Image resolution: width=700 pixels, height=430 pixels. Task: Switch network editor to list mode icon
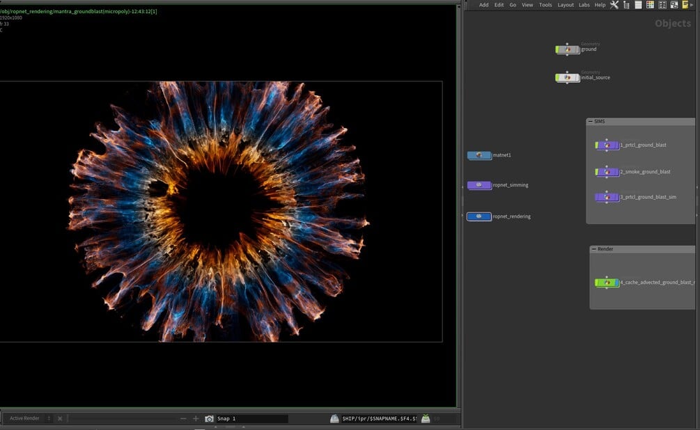[638, 5]
